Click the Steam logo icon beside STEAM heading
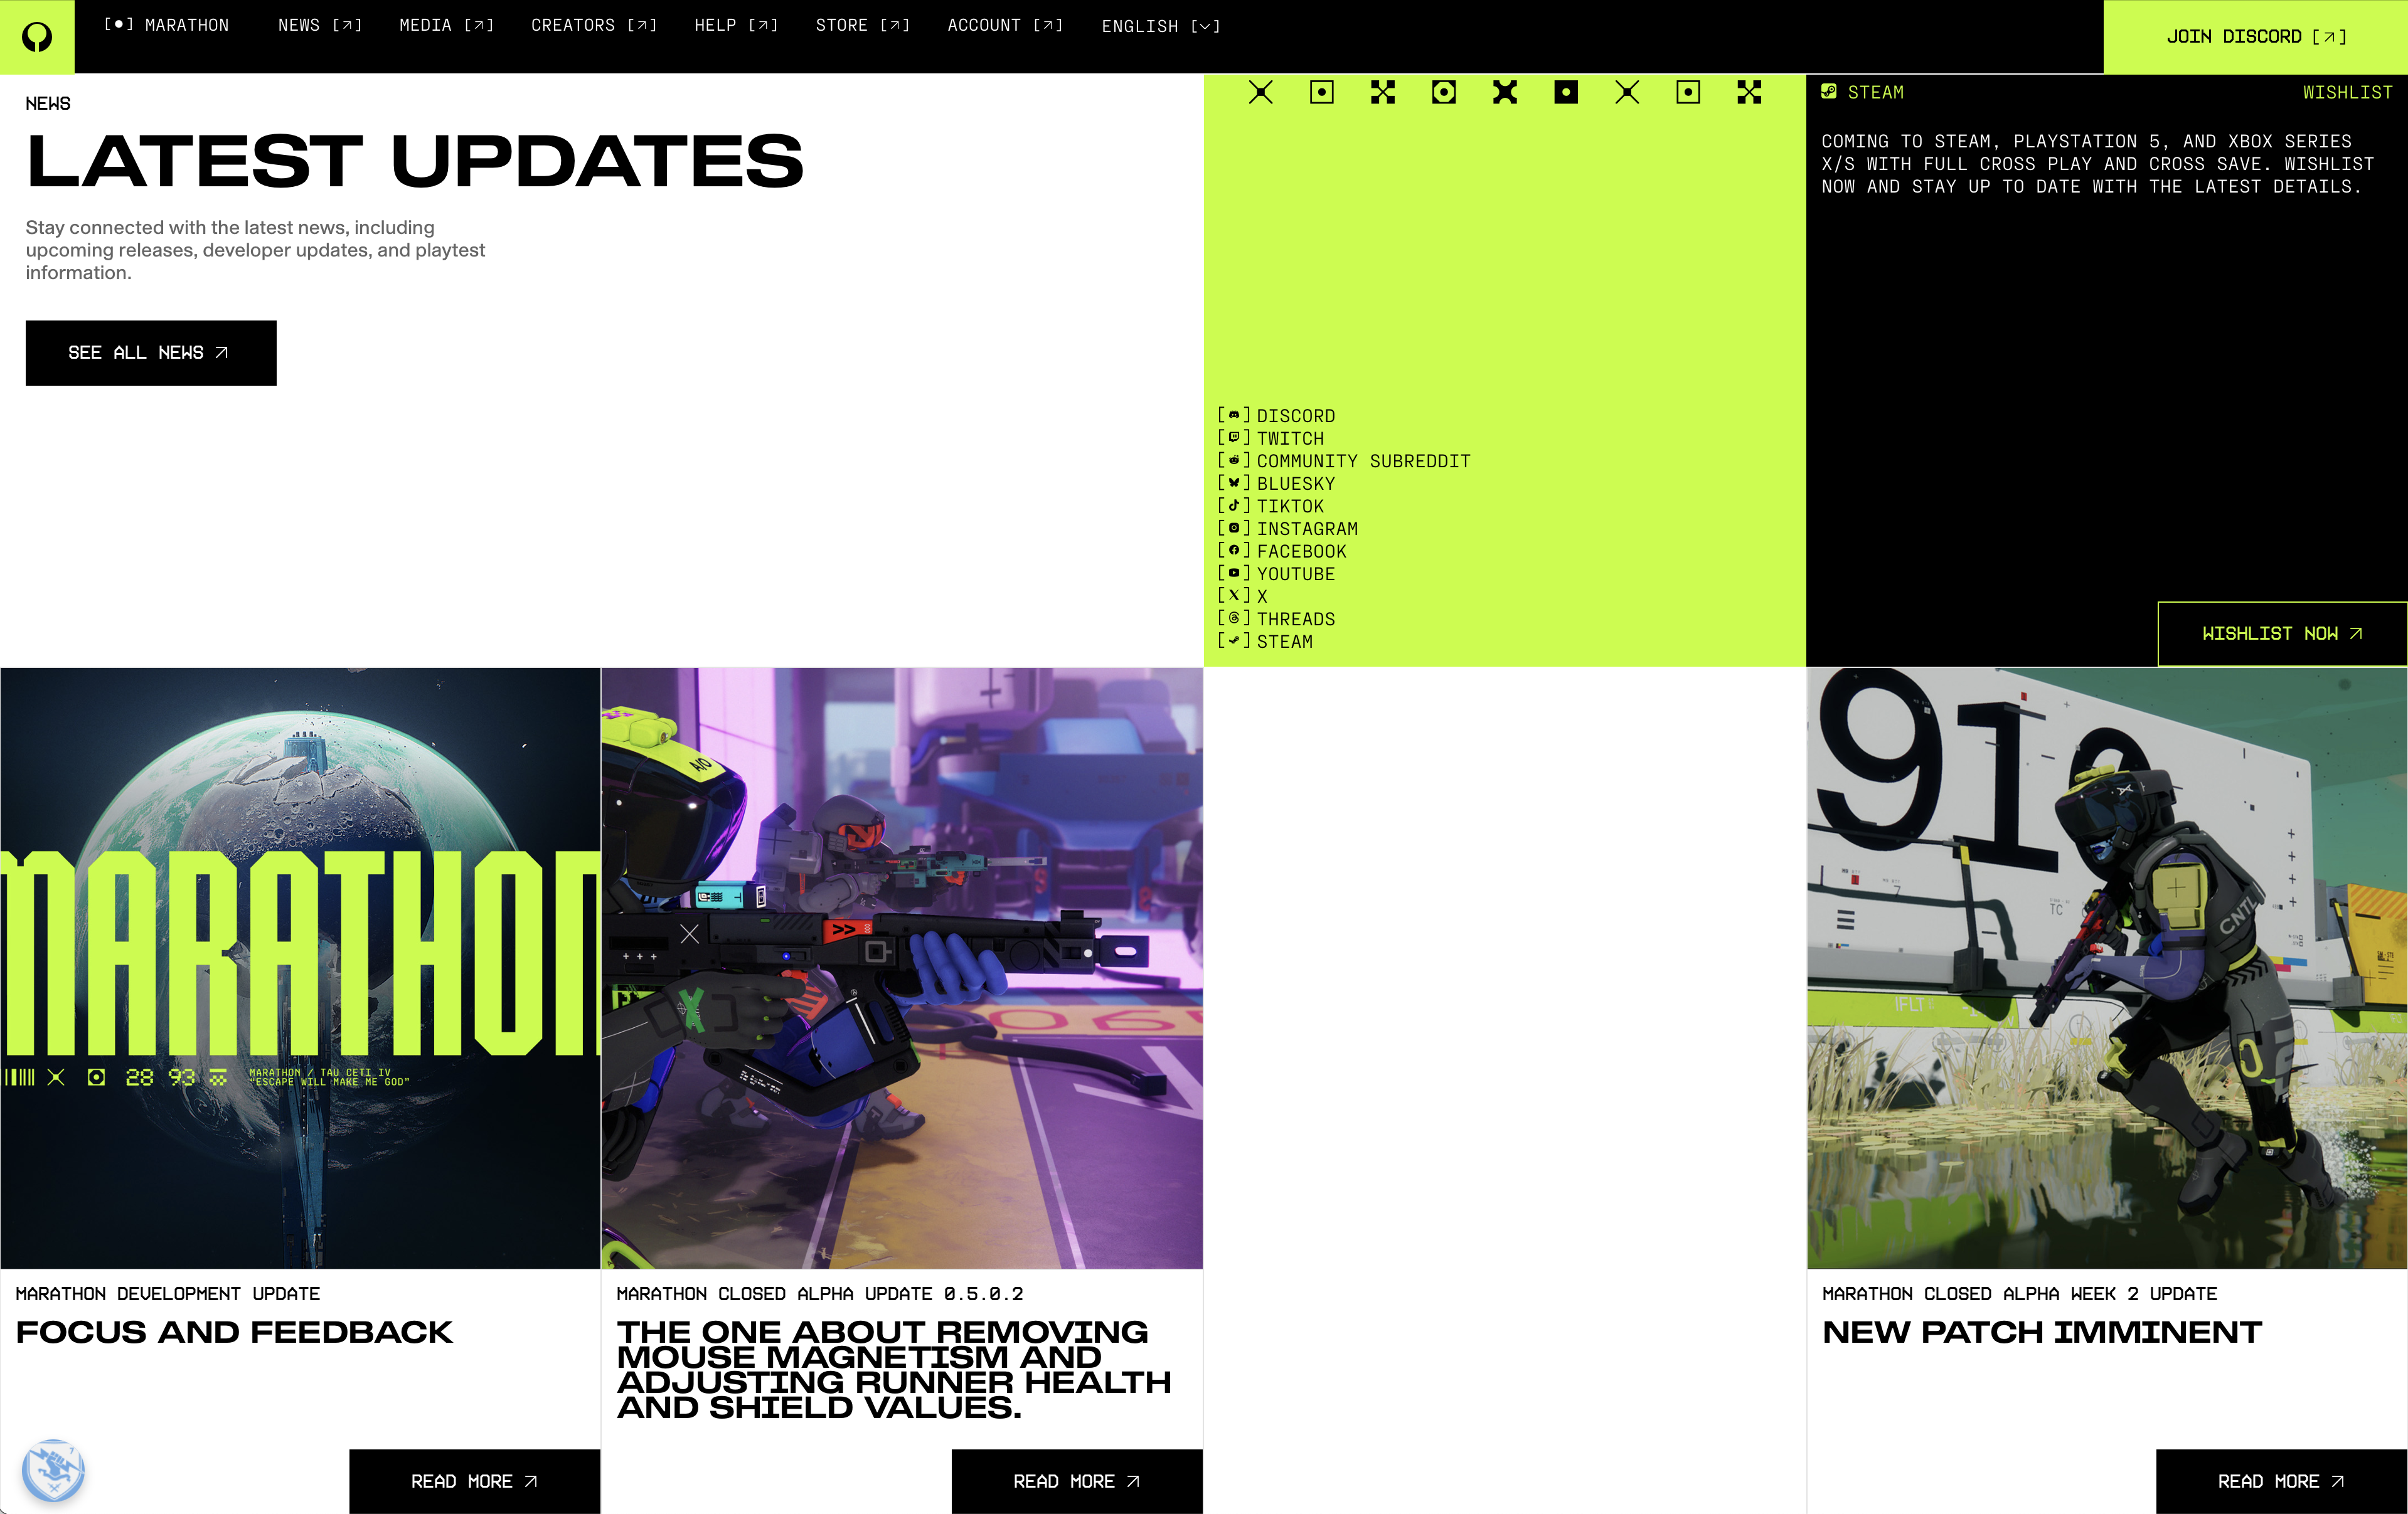The image size is (2408, 1514). [1829, 92]
